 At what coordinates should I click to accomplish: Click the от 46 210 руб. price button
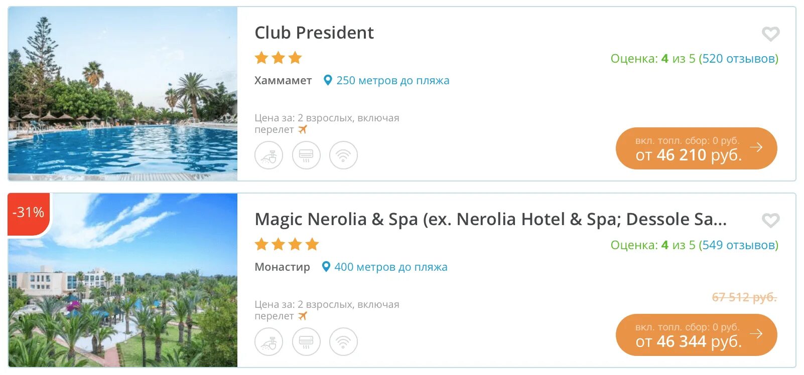(x=696, y=148)
